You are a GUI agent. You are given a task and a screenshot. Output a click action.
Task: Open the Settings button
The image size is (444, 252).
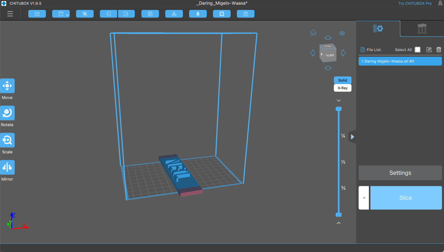point(400,173)
